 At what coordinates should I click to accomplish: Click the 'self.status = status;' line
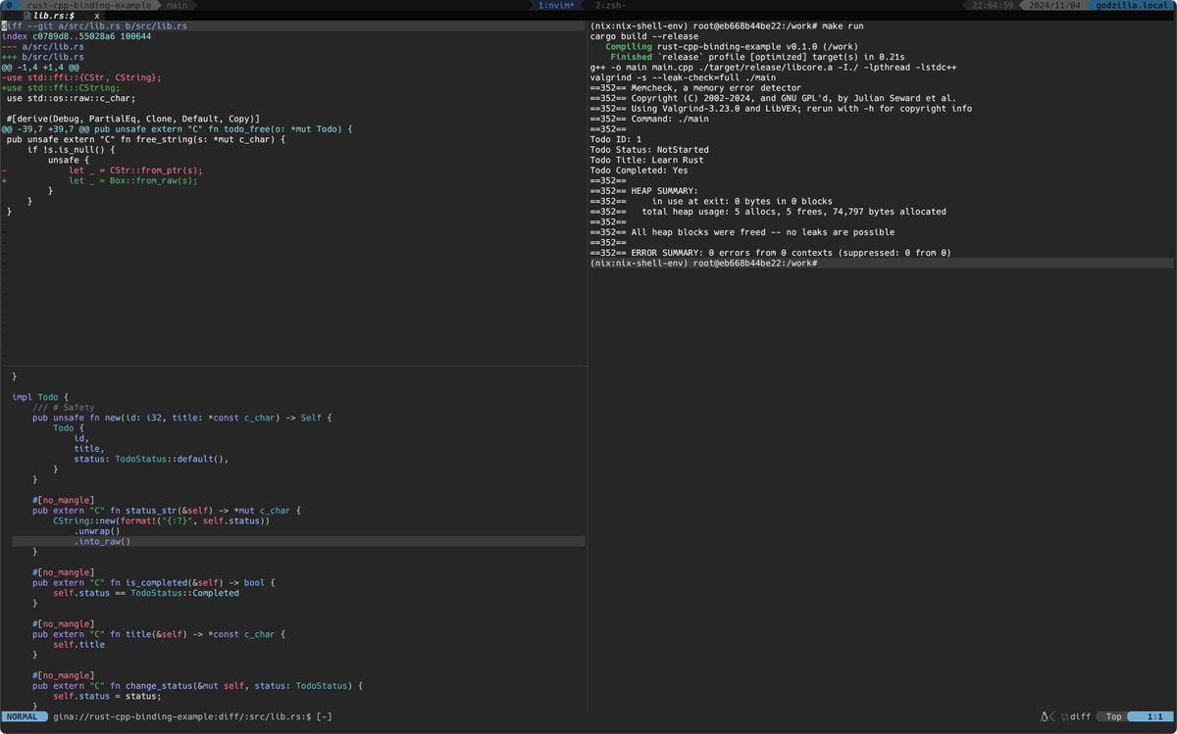(x=107, y=696)
